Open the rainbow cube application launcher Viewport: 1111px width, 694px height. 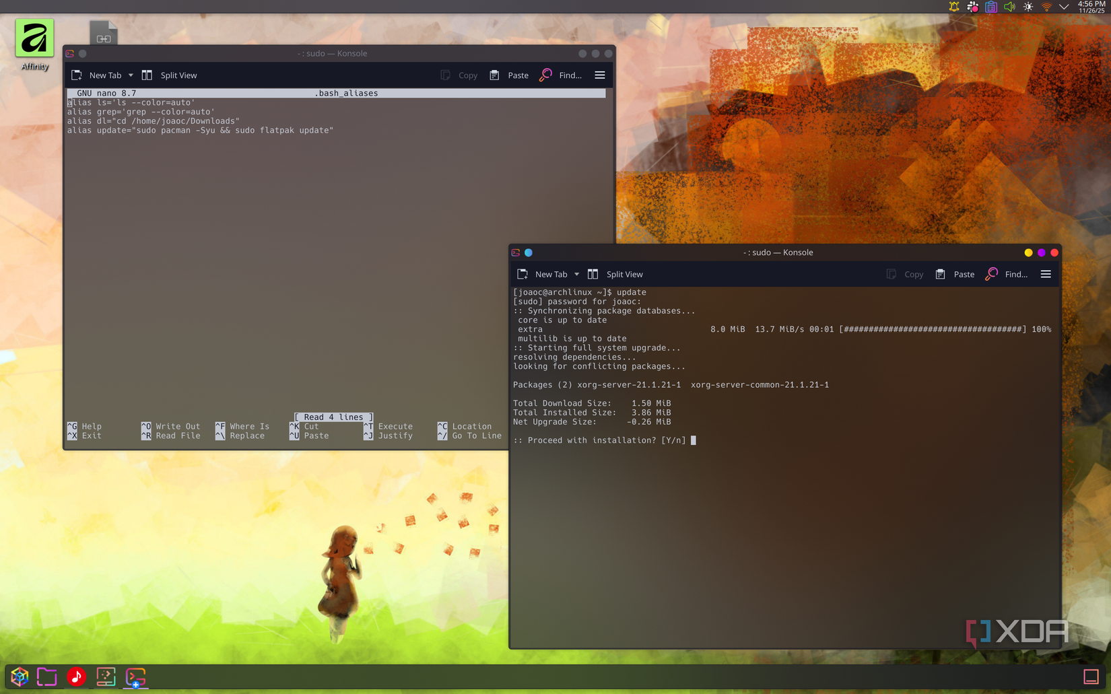[18, 677]
